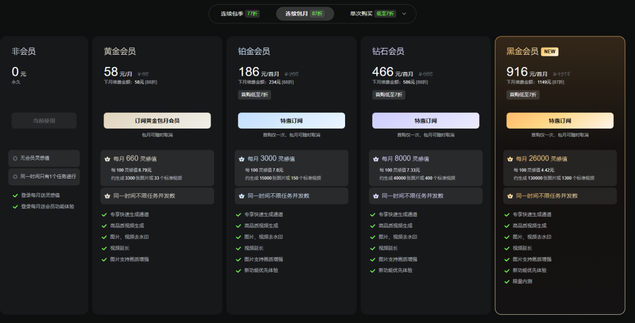635x323 pixels.
Task: Click crown icon beside 每月 660 灵感值
Action: [107, 159]
